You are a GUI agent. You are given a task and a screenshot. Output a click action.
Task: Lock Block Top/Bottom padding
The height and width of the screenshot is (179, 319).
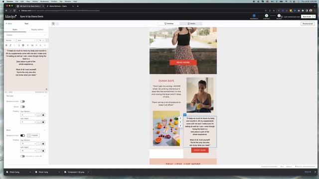click(43, 144)
